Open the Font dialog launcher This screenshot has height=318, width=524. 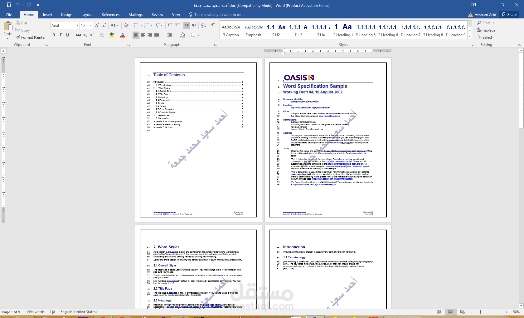coord(129,45)
